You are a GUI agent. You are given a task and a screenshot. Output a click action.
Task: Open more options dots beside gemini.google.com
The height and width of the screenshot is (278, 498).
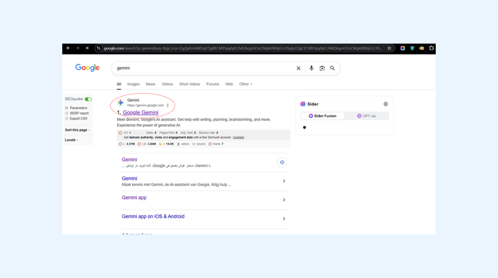[168, 105]
